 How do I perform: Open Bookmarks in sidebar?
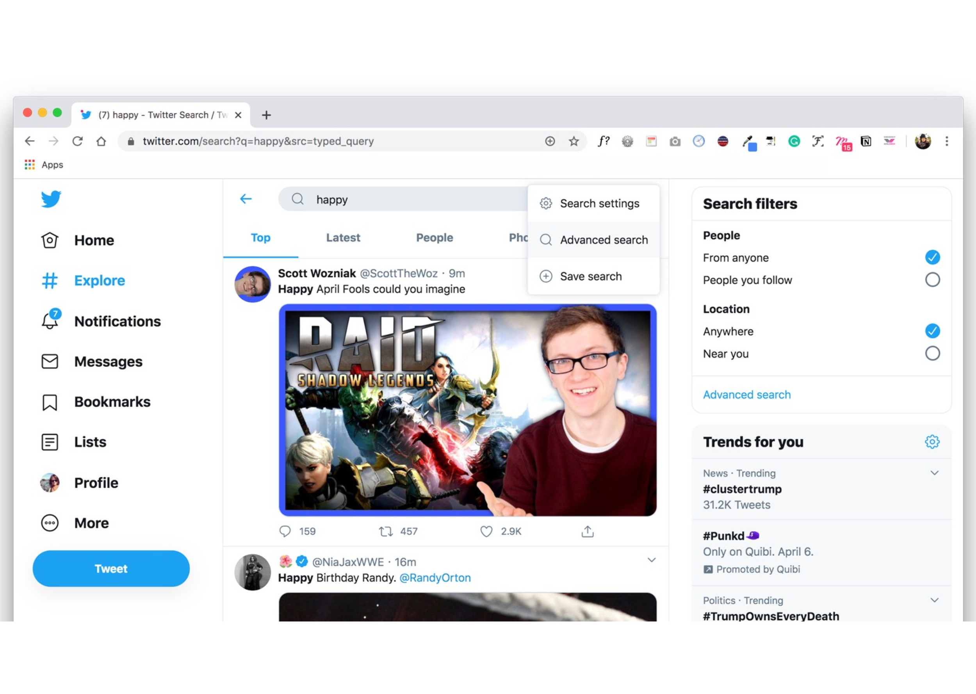96,402
